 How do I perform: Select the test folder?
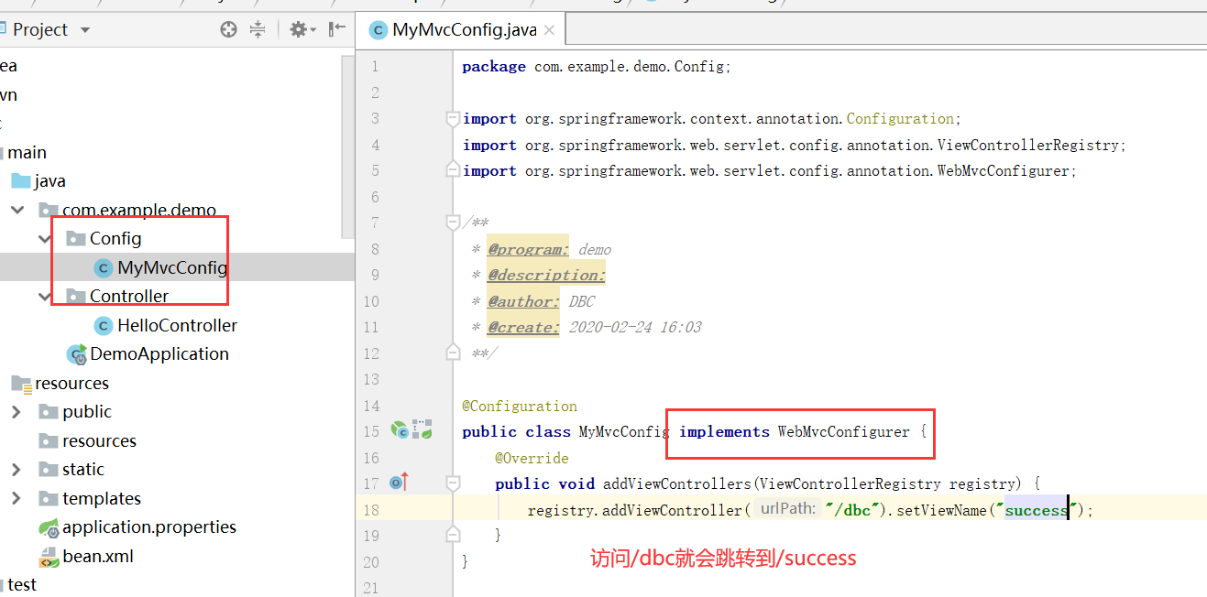point(22,584)
